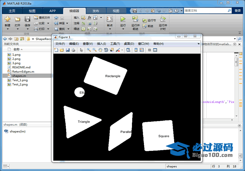Screen dimensions: 245x171
Task: Open file with the 打开 folder icon
Action: pyautogui.click(x=17, y=19)
